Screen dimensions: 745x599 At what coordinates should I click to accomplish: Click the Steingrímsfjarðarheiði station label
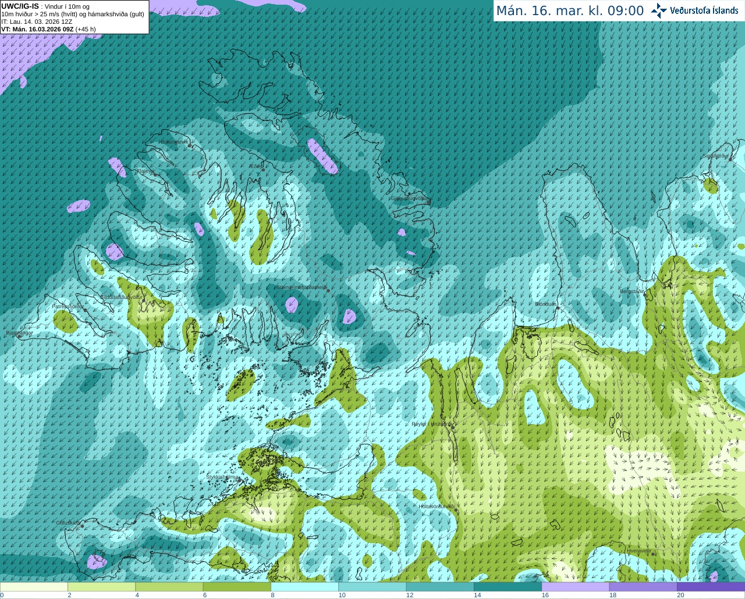[x=301, y=287]
